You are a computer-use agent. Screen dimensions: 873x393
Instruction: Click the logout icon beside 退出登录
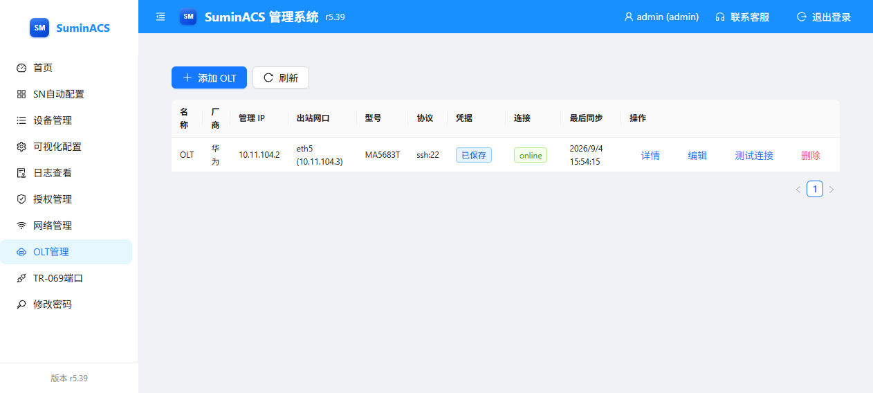click(x=802, y=17)
